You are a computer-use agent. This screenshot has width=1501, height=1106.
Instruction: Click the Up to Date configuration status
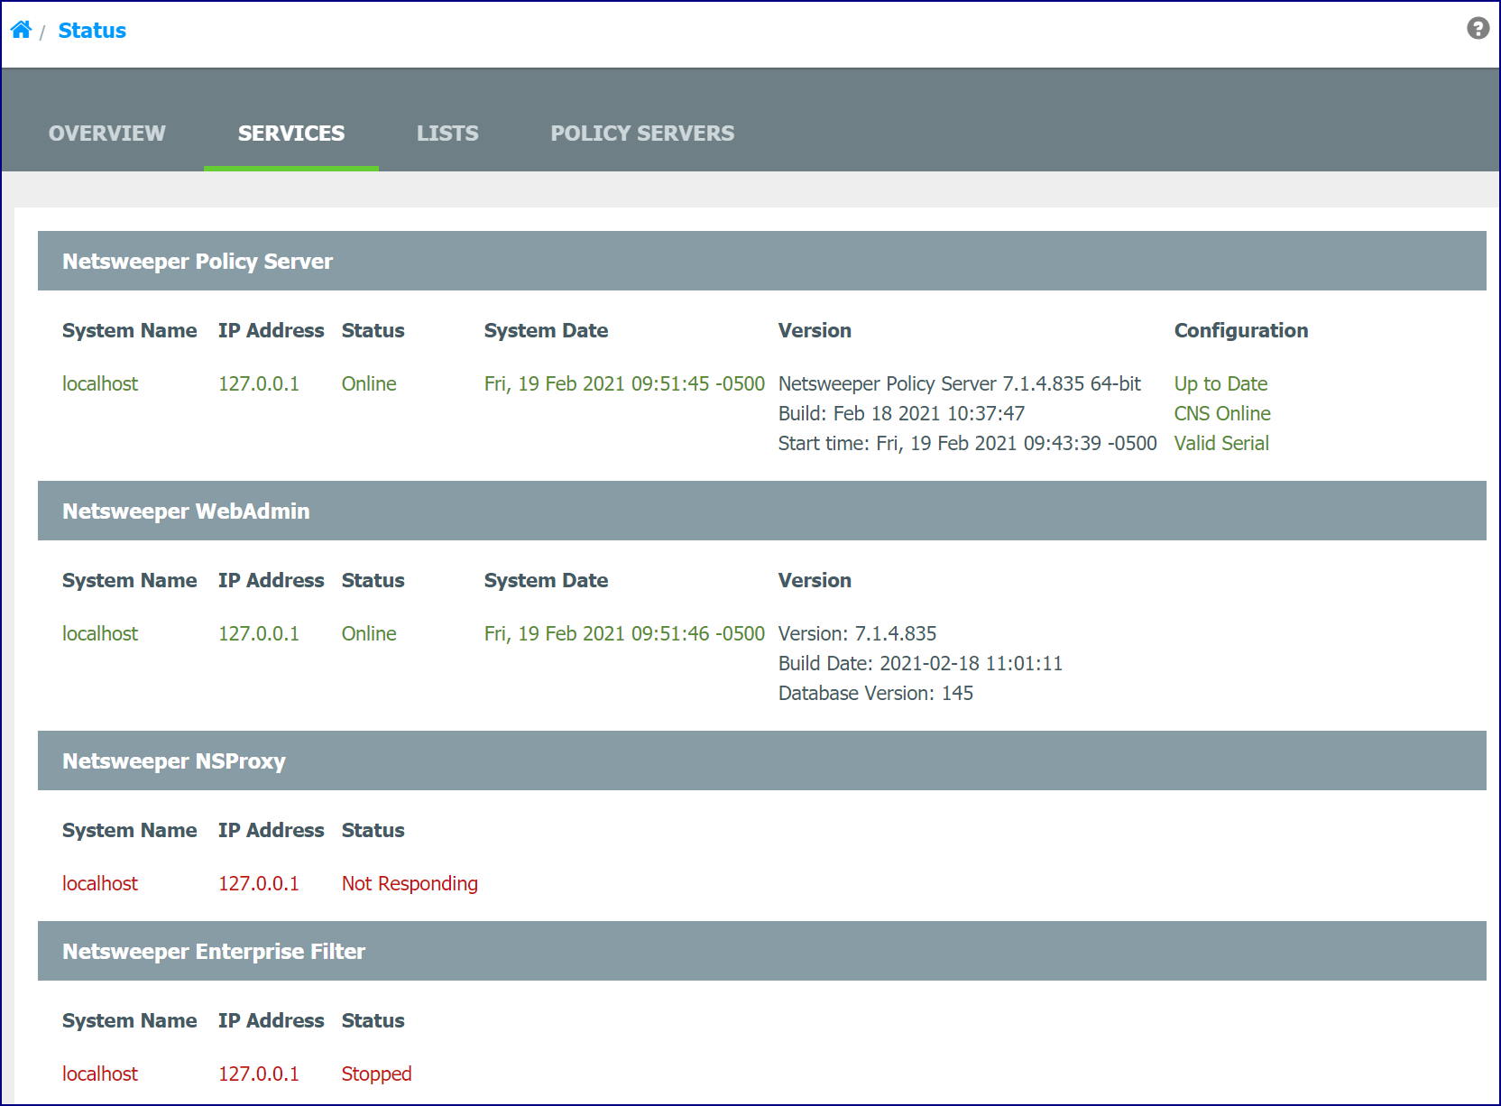[1220, 383]
